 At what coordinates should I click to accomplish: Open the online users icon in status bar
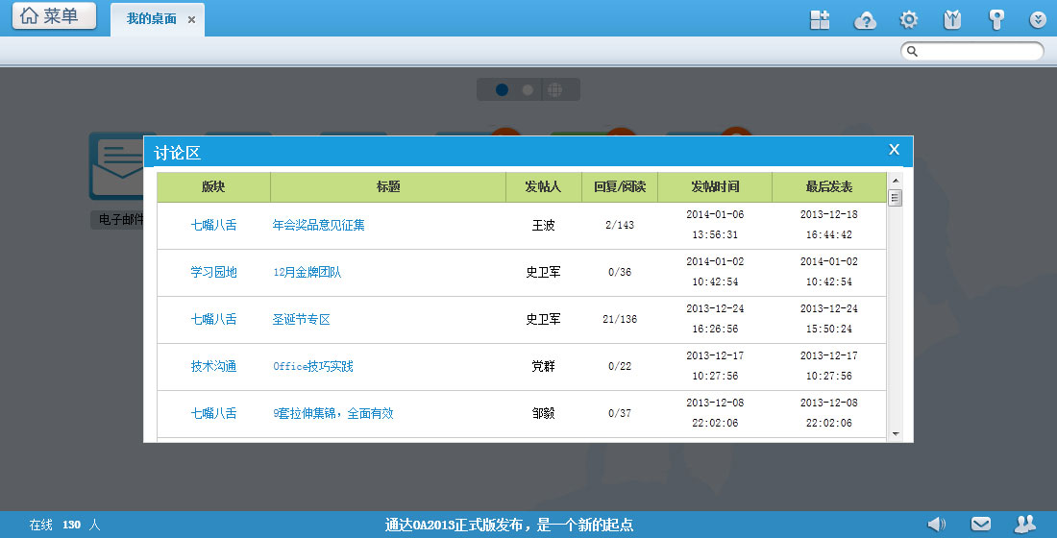pos(1025,524)
